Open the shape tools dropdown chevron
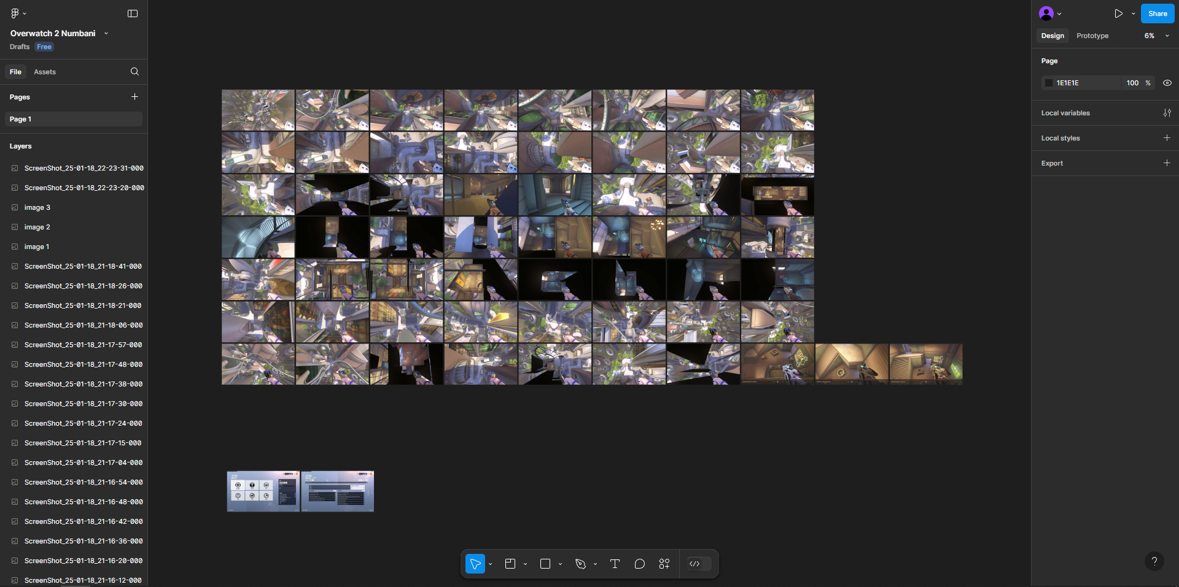The height and width of the screenshot is (587, 1179). click(x=561, y=564)
